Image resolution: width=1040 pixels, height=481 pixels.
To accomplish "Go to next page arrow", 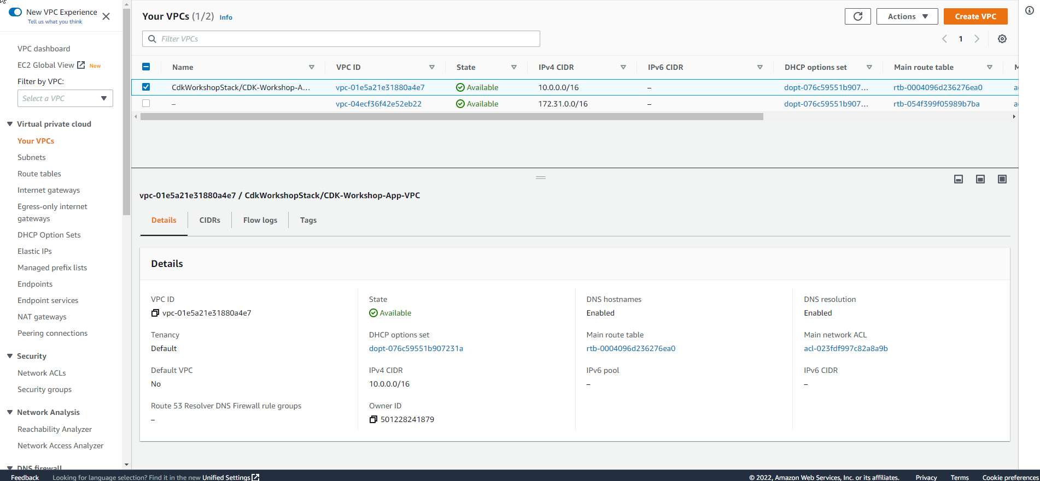I will (x=977, y=39).
